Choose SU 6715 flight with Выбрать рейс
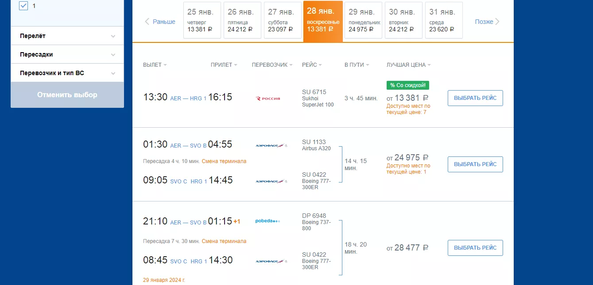This screenshot has width=593, height=285. pyautogui.click(x=475, y=98)
